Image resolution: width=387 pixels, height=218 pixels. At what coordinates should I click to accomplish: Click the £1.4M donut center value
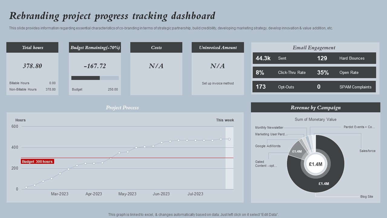pos(315,164)
